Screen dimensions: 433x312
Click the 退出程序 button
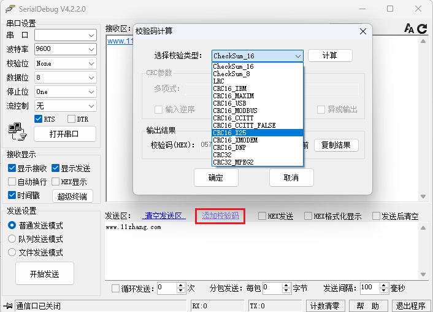click(x=411, y=306)
